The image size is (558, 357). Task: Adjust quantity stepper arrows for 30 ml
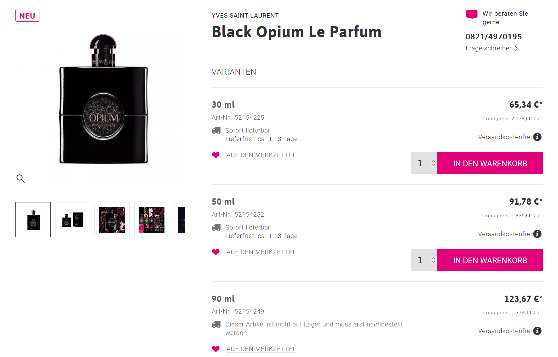(x=434, y=163)
